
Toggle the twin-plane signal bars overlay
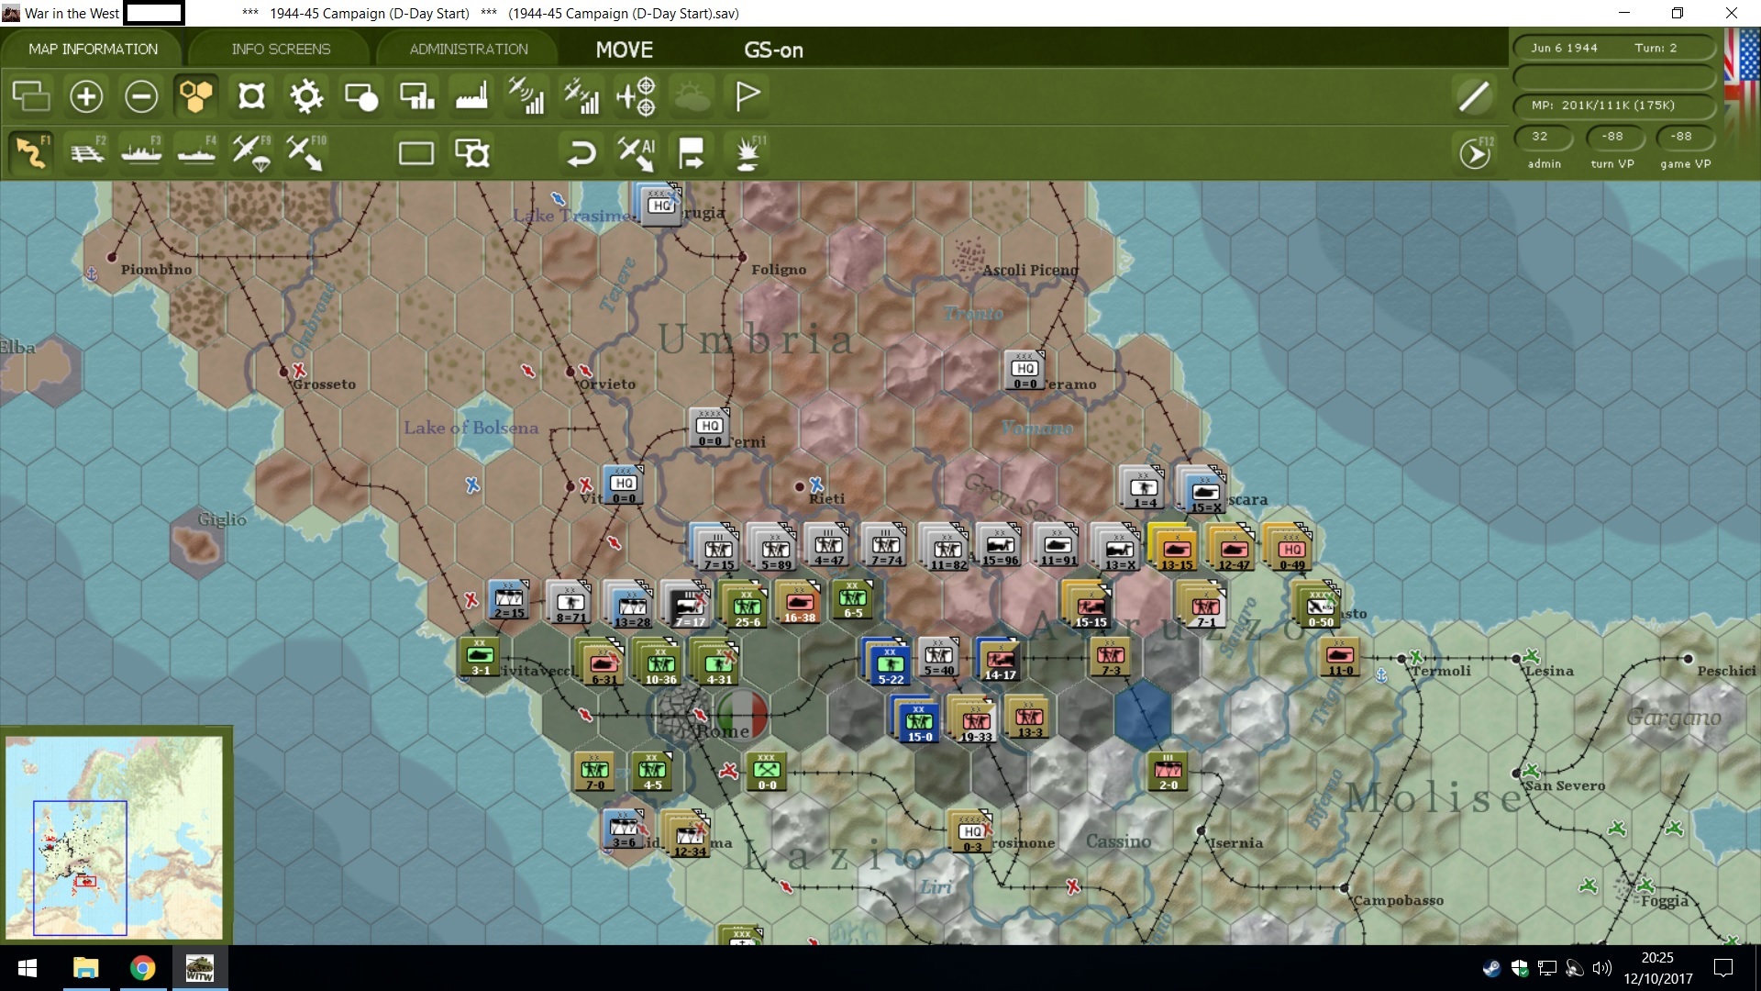click(x=581, y=95)
